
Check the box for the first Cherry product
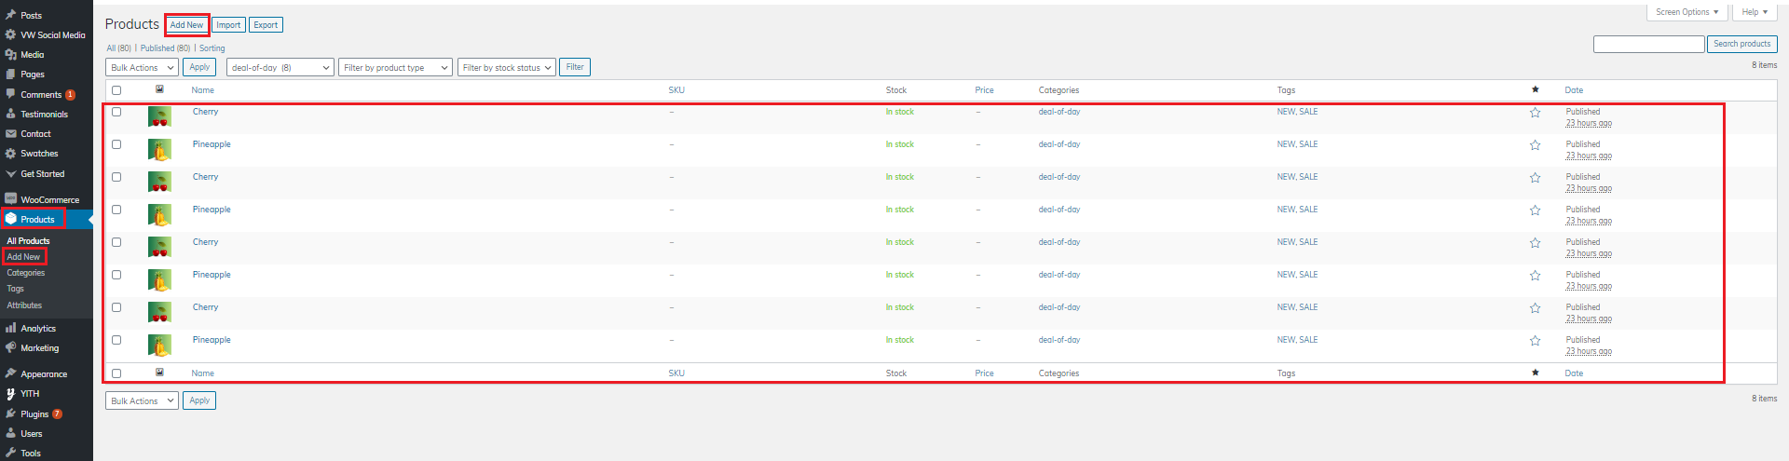click(116, 112)
